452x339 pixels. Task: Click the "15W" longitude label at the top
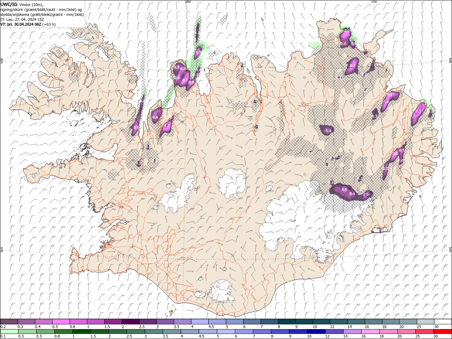pyautogui.click(x=374, y=2)
